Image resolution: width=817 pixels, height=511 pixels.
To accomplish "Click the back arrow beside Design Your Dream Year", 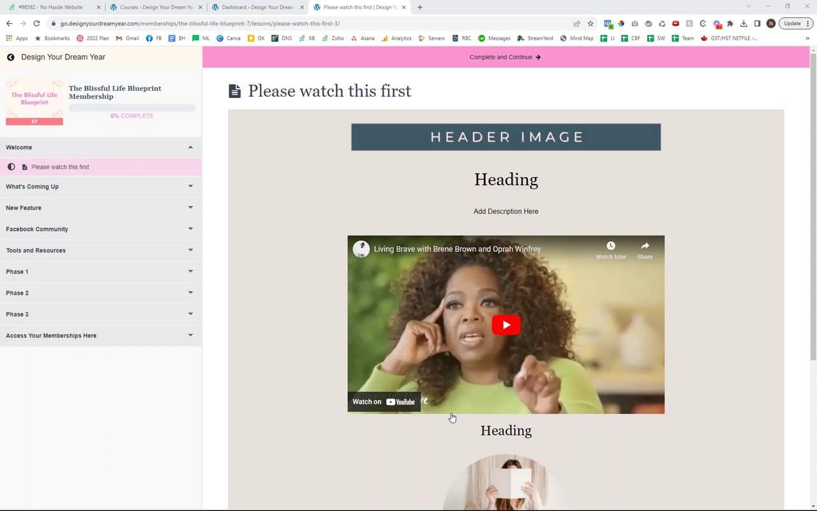I will point(11,57).
